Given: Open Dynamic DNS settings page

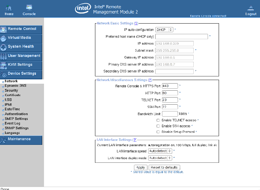Looking at the screenshot, I should (15, 86).
